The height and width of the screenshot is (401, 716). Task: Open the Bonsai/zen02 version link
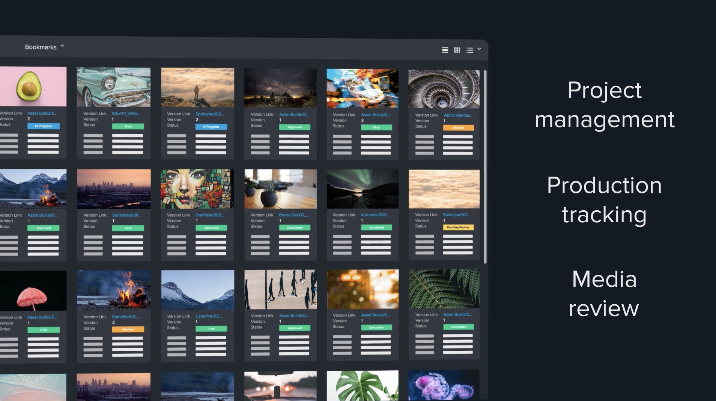coord(294,215)
